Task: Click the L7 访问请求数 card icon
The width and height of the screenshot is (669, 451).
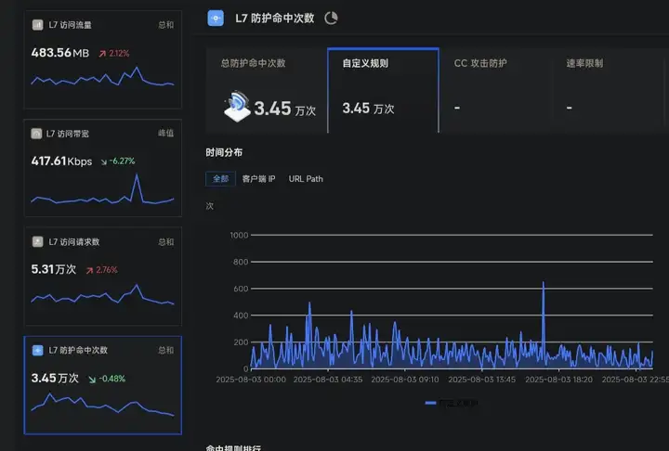Action: 37,241
